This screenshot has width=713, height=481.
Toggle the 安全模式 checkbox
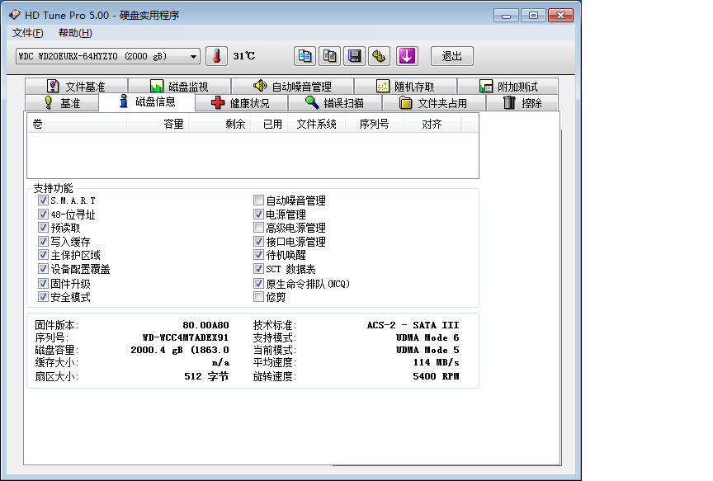pyautogui.click(x=43, y=297)
